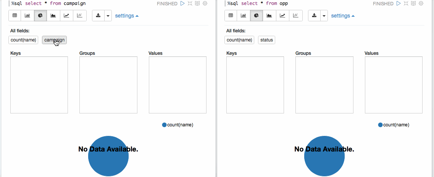Click FINISHED status of opp paragraph
Viewport: 434px width, 177px height.
(383, 3)
